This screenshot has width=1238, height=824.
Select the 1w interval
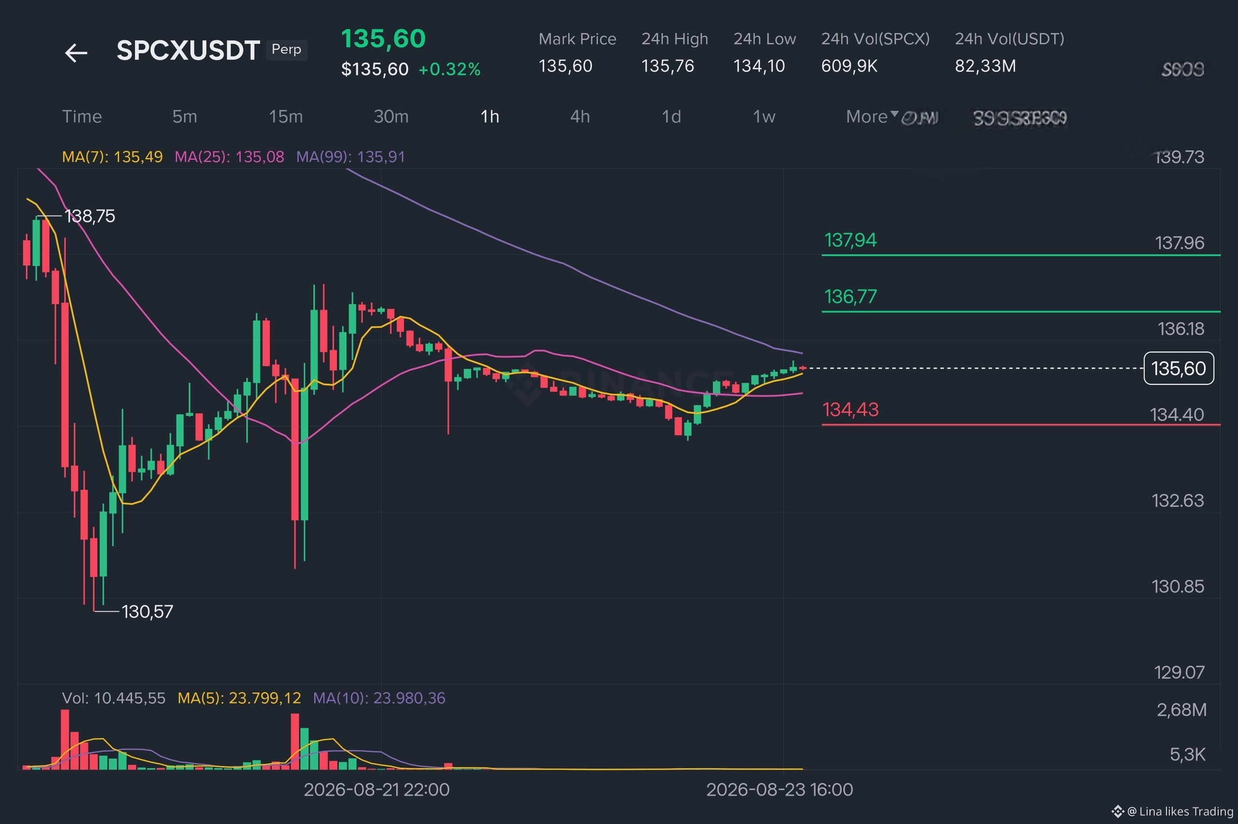[764, 117]
